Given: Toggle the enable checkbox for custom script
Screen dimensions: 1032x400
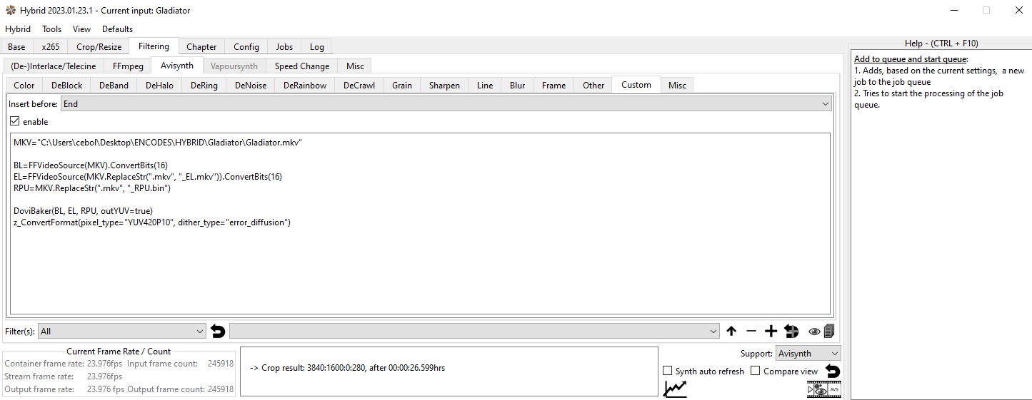Looking at the screenshot, I should pyautogui.click(x=14, y=121).
